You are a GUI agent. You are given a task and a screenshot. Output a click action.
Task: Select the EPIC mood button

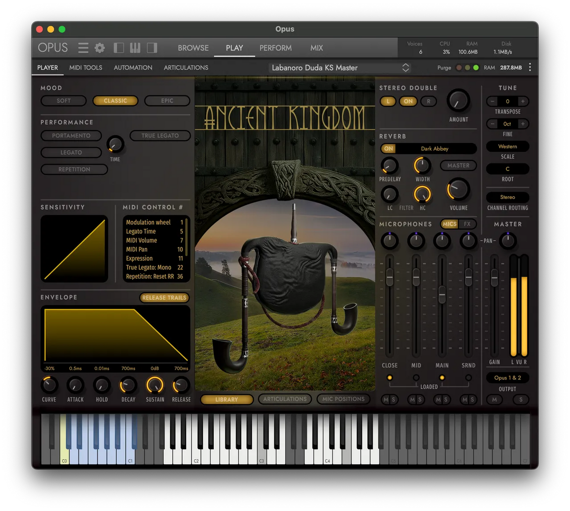[167, 101]
